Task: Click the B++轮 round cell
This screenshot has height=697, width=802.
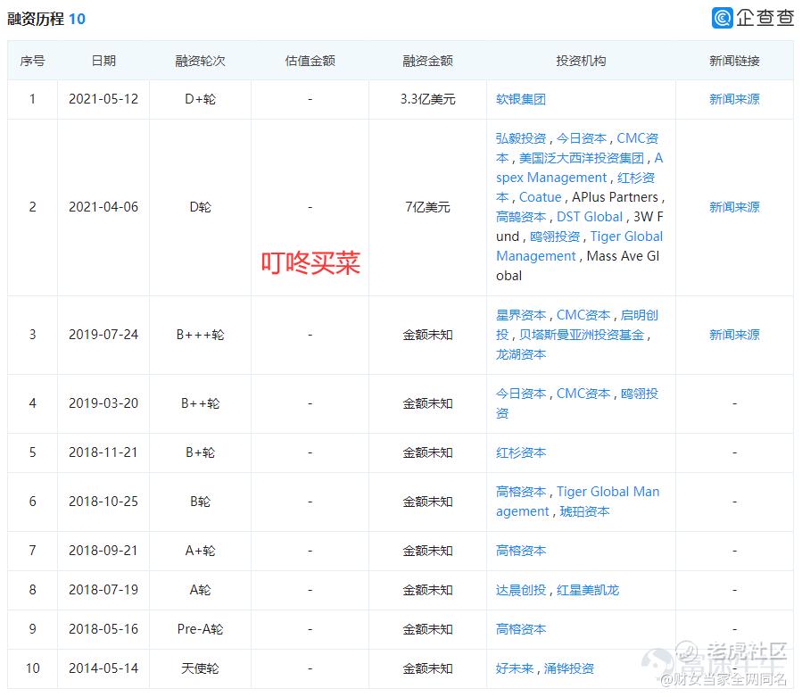Action: coord(200,403)
